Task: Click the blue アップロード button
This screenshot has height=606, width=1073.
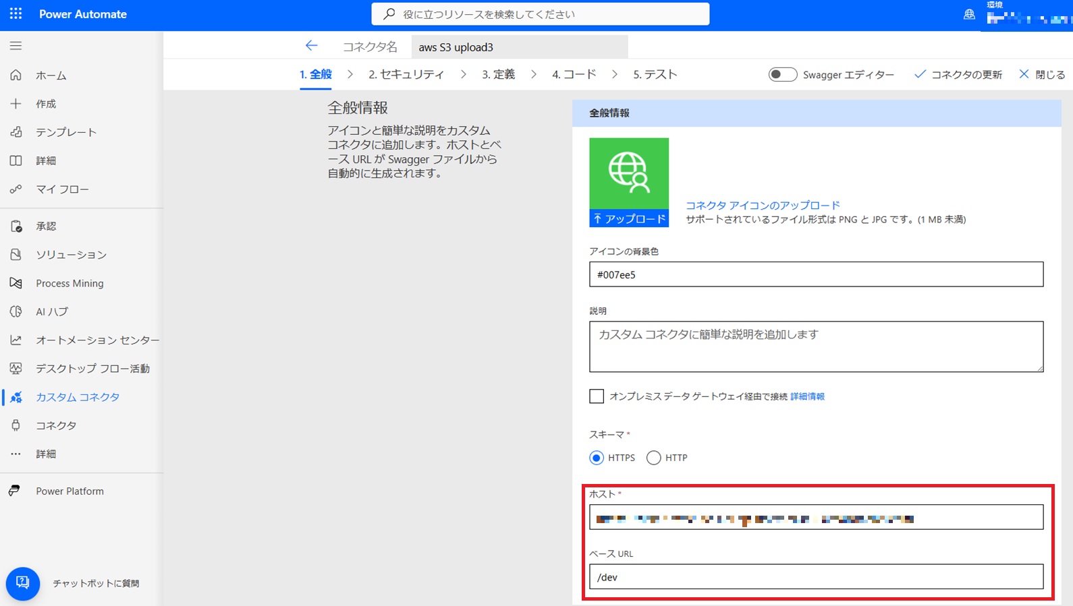Action: pyautogui.click(x=629, y=218)
